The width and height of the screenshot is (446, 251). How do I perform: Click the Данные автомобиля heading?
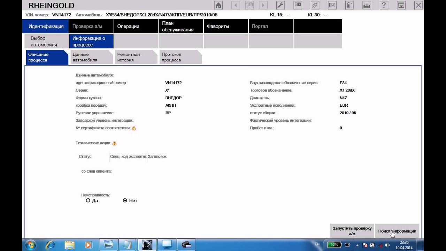click(94, 75)
